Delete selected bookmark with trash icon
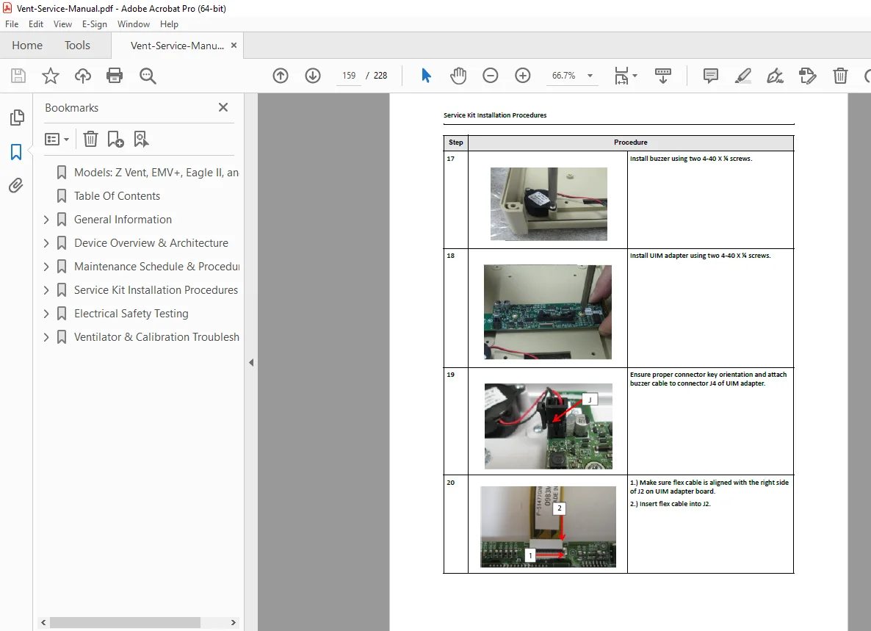Viewport: 871px width, 631px height. 90,139
